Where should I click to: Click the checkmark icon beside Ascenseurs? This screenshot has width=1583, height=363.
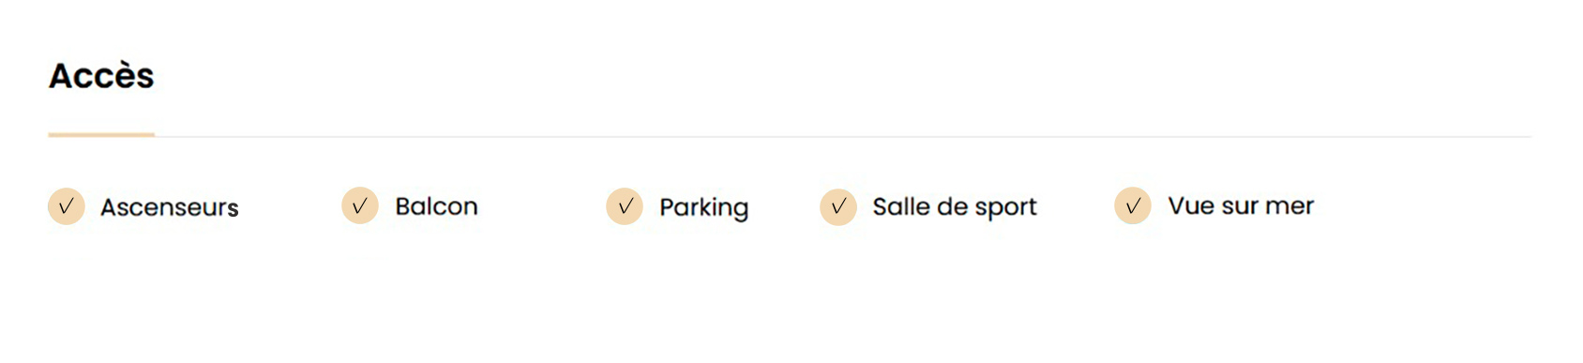(x=67, y=206)
